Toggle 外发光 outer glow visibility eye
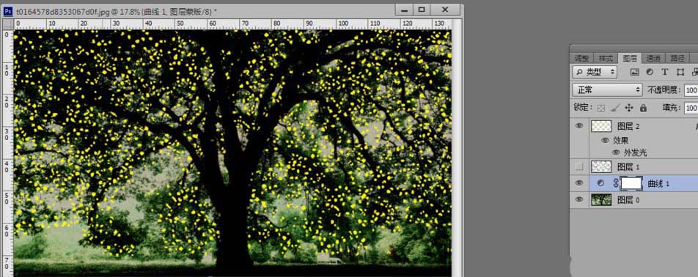This screenshot has width=698, height=277. (x=616, y=152)
